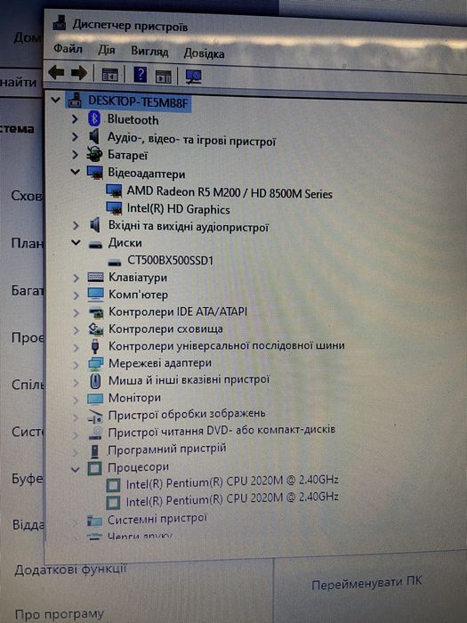The height and width of the screenshot is (623, 467).
Task: Click the Диски drive icon
Action: [x=95, y=245]
